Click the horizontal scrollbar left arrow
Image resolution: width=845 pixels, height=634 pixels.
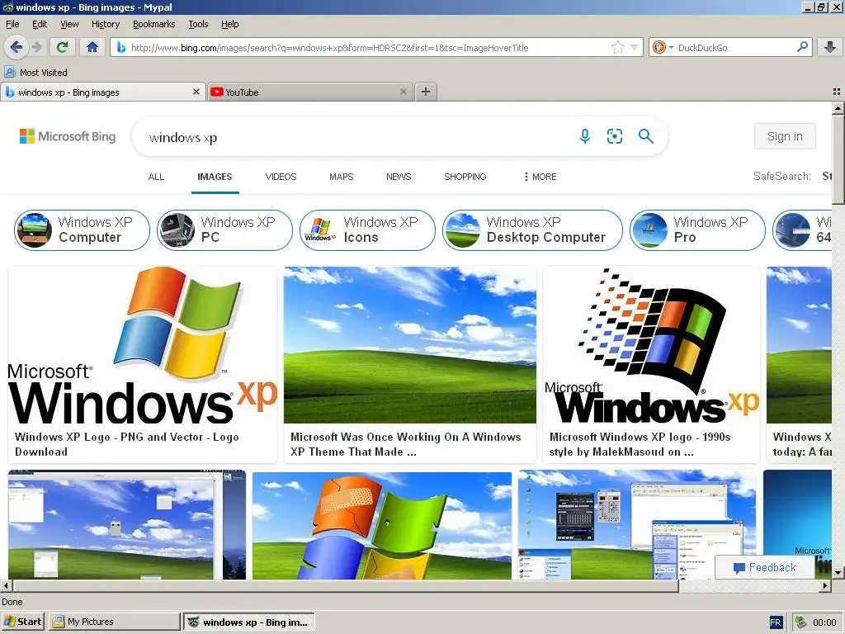pos(6,585)
